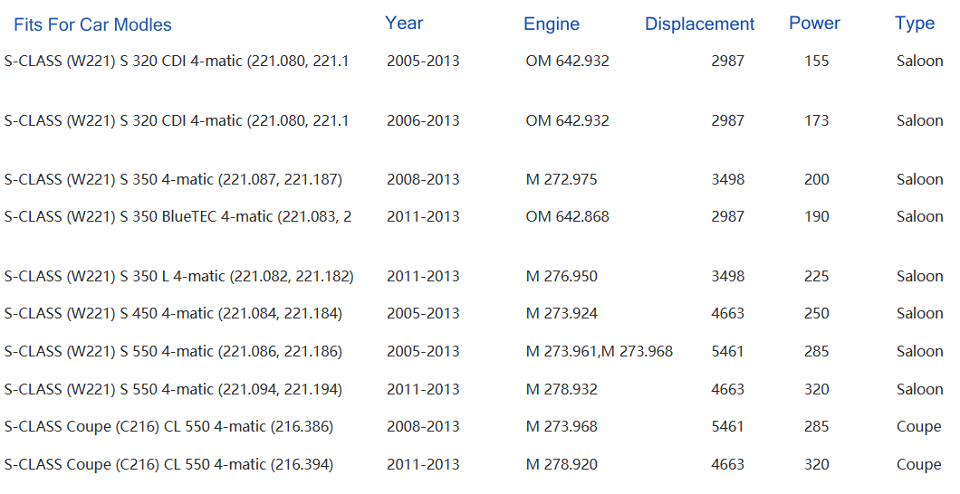Image resolution: width=960 pixels, height=494 pixels.
Task: Select engine code OM 642.868
Action: pos(567,216)
